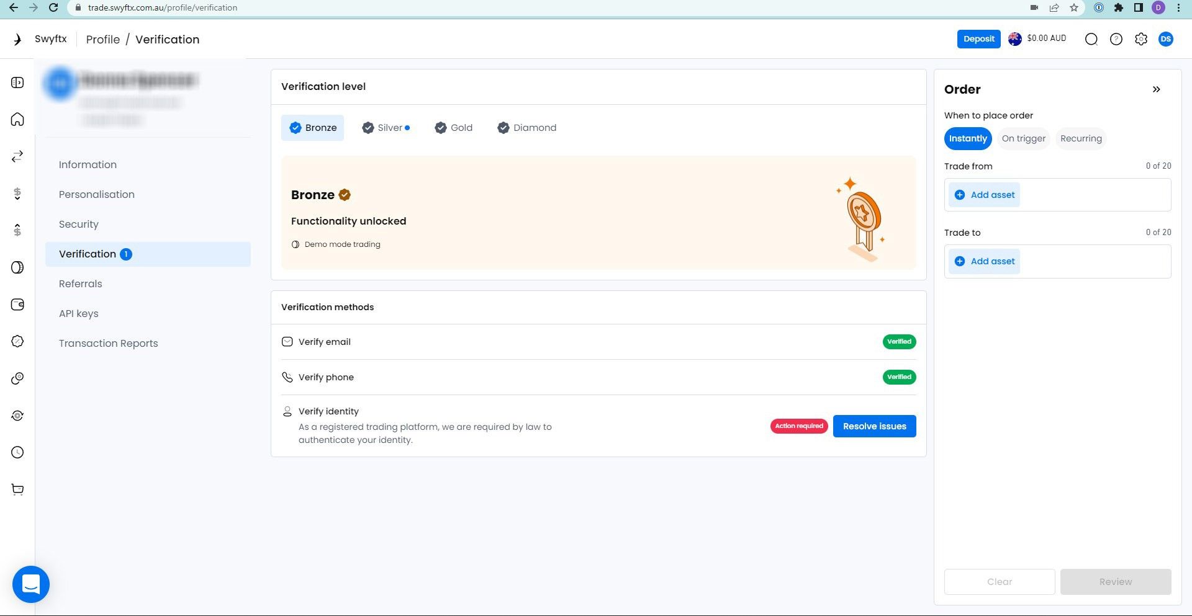Click the Verified badge for Verify phone

(899, 377)
